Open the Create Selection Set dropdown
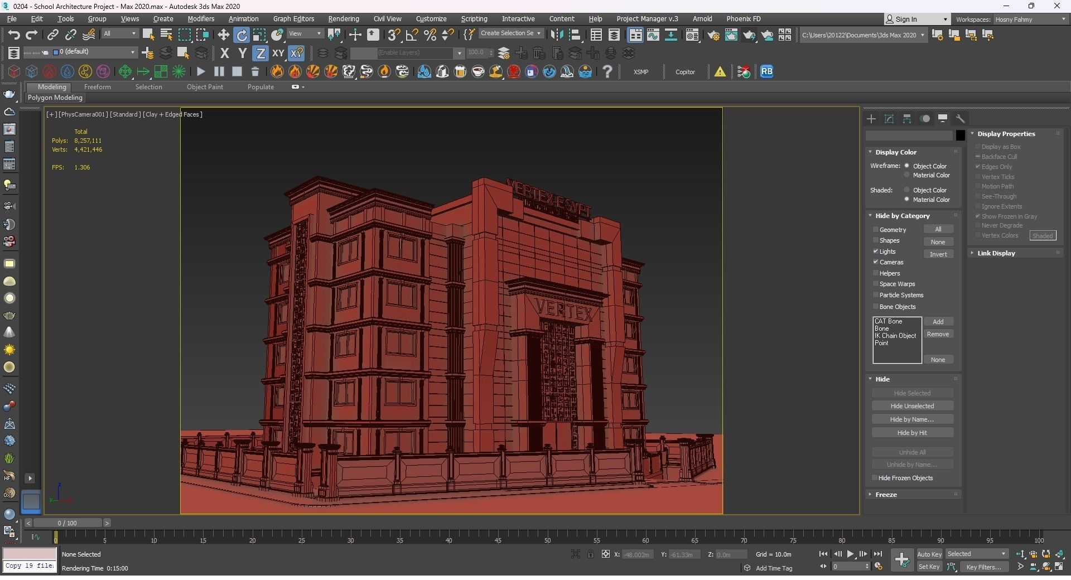The height and width of the screenshot is (580, 1071). [x=511, y=33]
